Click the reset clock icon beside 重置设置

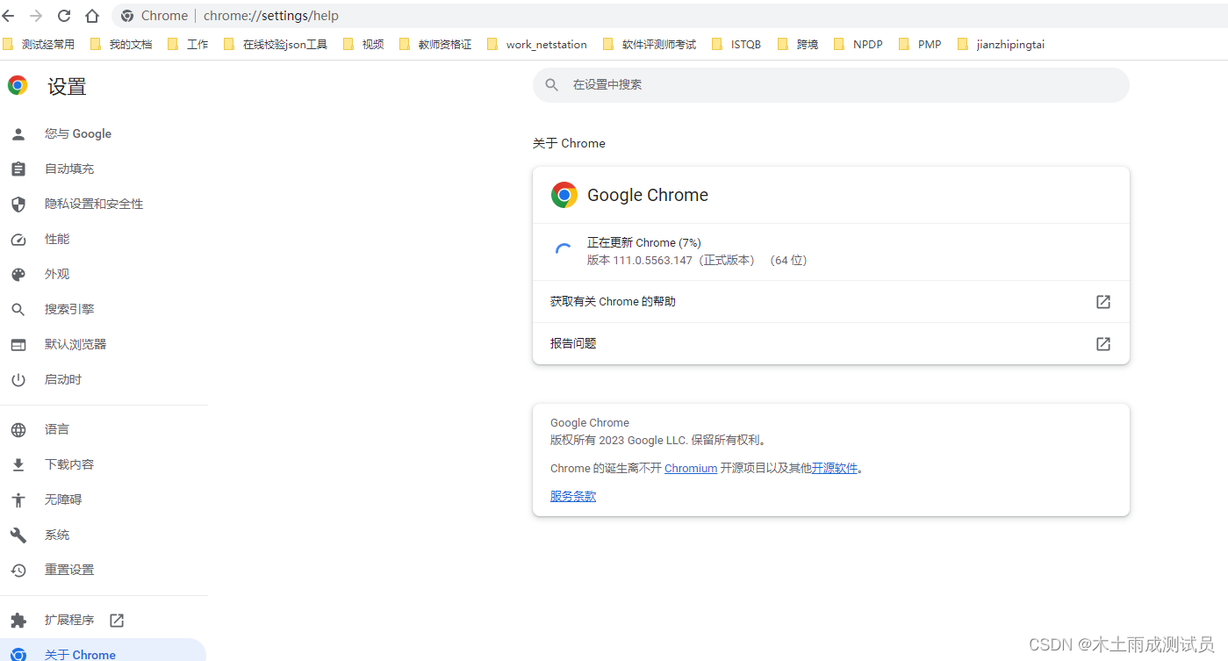pos(18,570)
